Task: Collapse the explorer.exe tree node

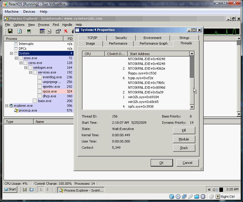Action: tap(7, 106)
